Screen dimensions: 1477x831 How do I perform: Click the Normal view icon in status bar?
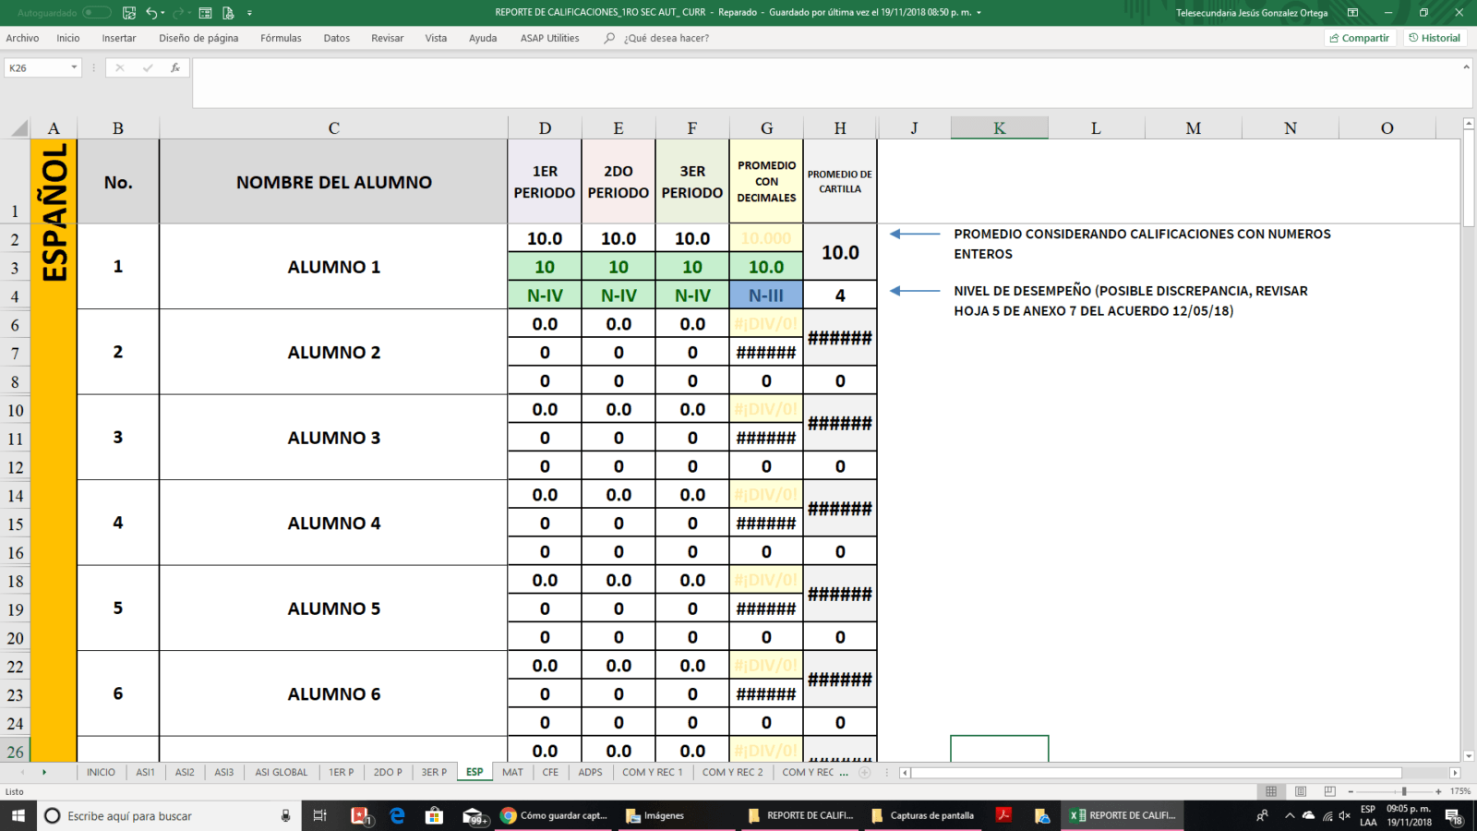pos(1271,791)
